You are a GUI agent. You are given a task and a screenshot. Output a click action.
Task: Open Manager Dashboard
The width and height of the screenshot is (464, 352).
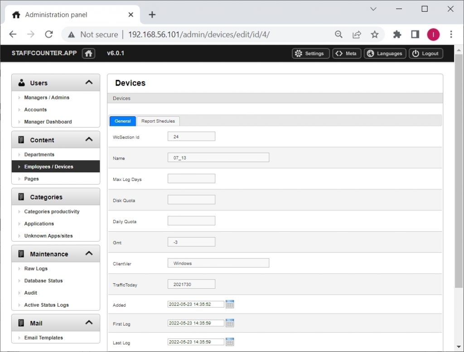(48, 122)
